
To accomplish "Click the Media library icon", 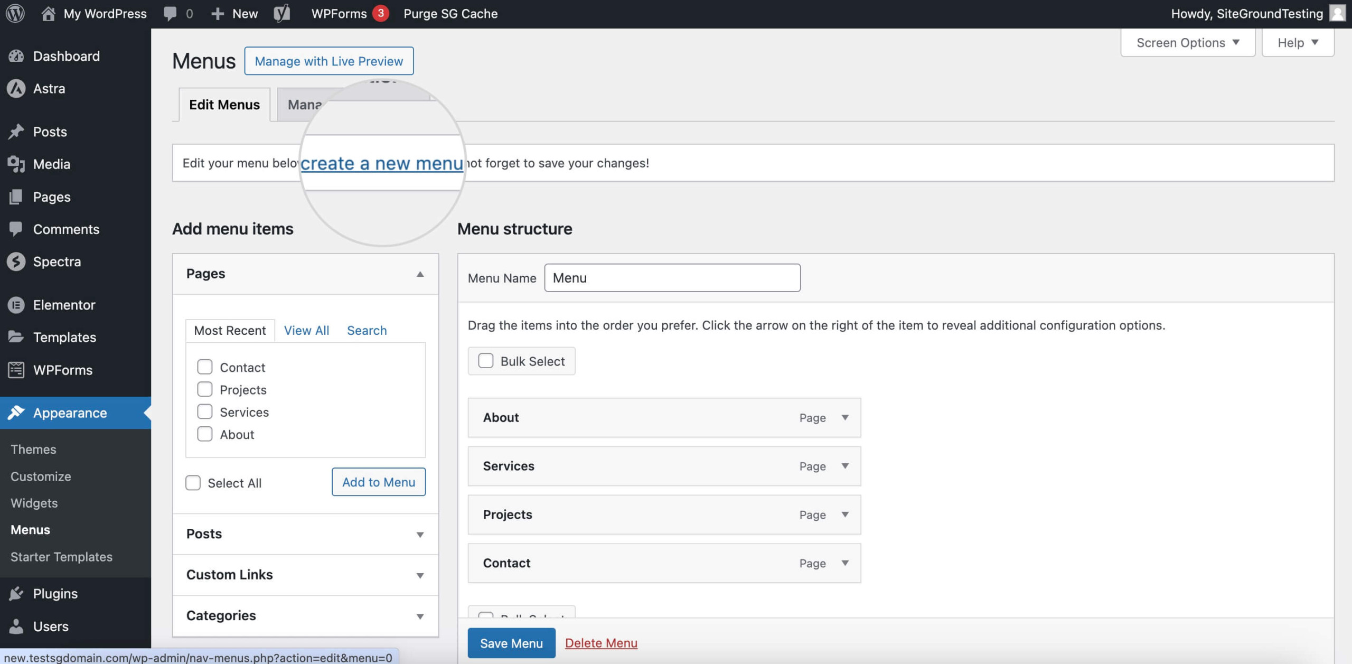I will click(x=16, y=164).
